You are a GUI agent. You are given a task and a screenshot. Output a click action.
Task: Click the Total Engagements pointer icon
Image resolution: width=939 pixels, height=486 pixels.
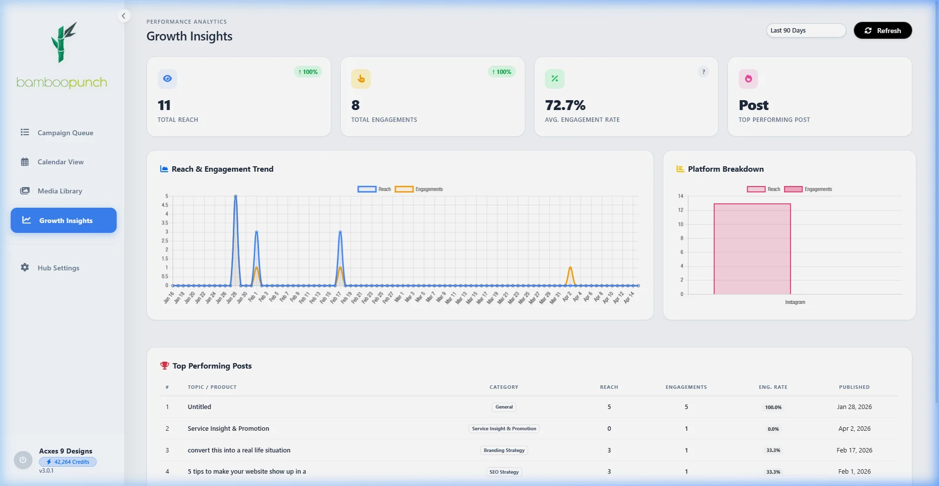coord(361,79)
